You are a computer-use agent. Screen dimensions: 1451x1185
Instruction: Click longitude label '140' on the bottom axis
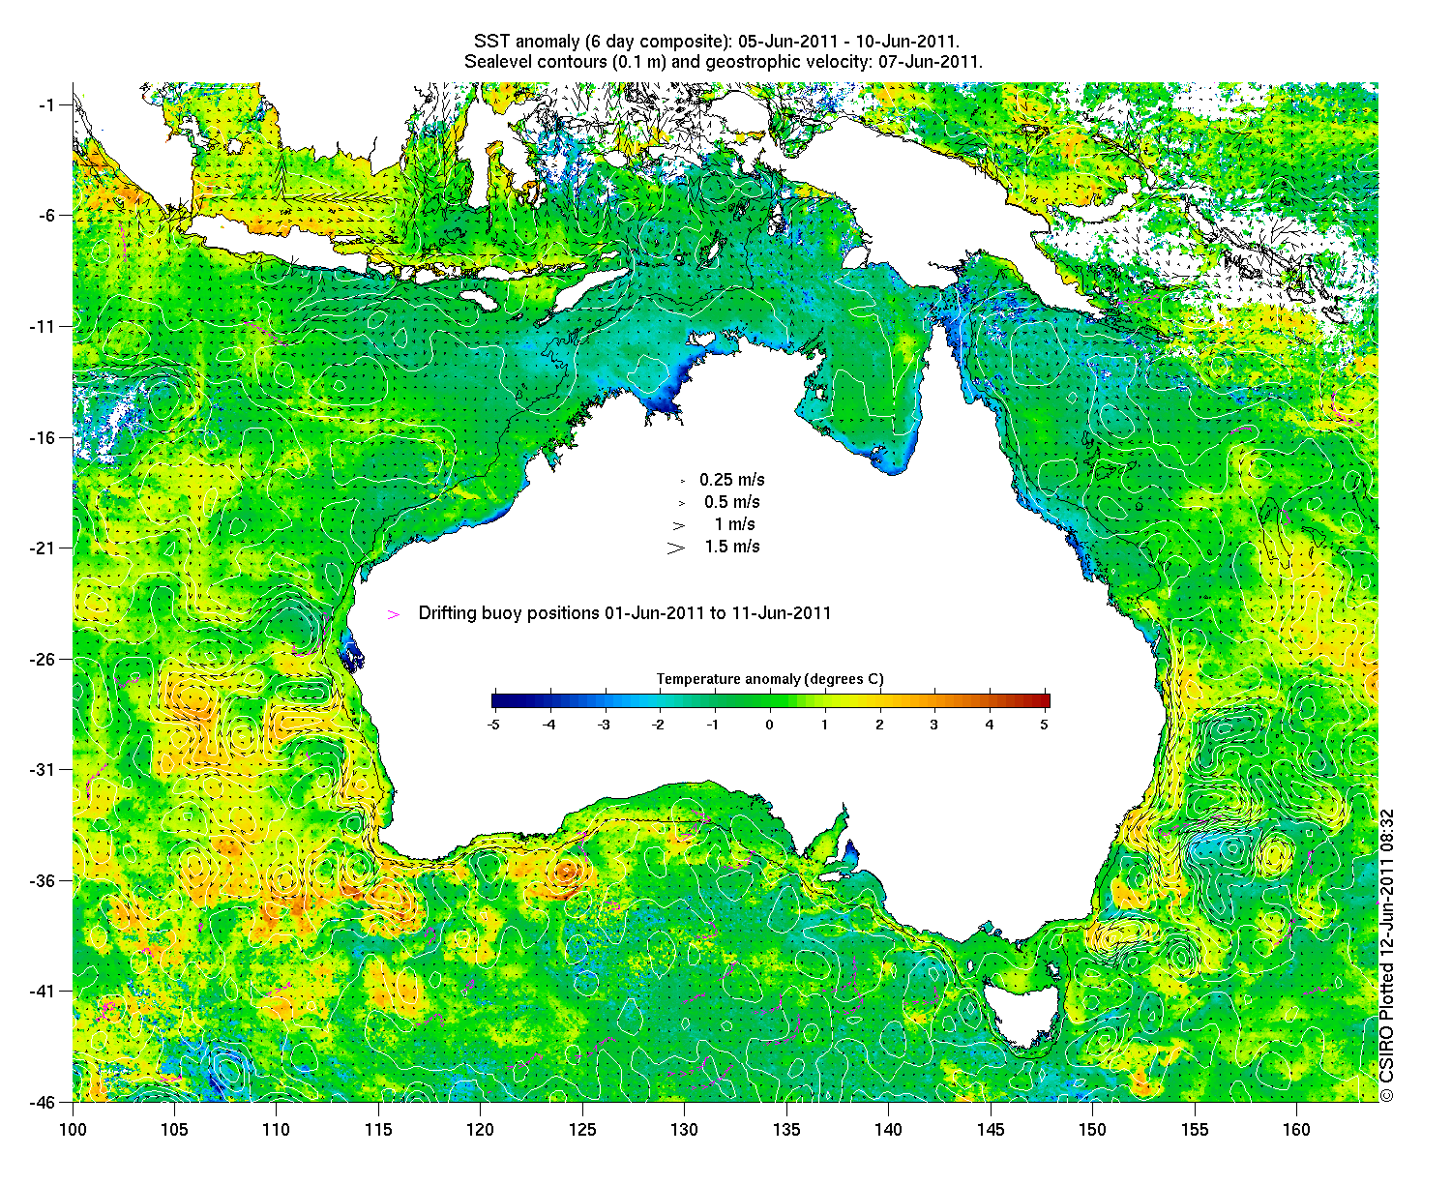coord(889,1129)
